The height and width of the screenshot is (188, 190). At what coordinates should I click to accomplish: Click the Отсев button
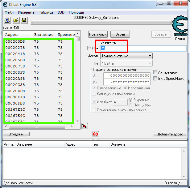pyautogui.click(x=120, y=34)
